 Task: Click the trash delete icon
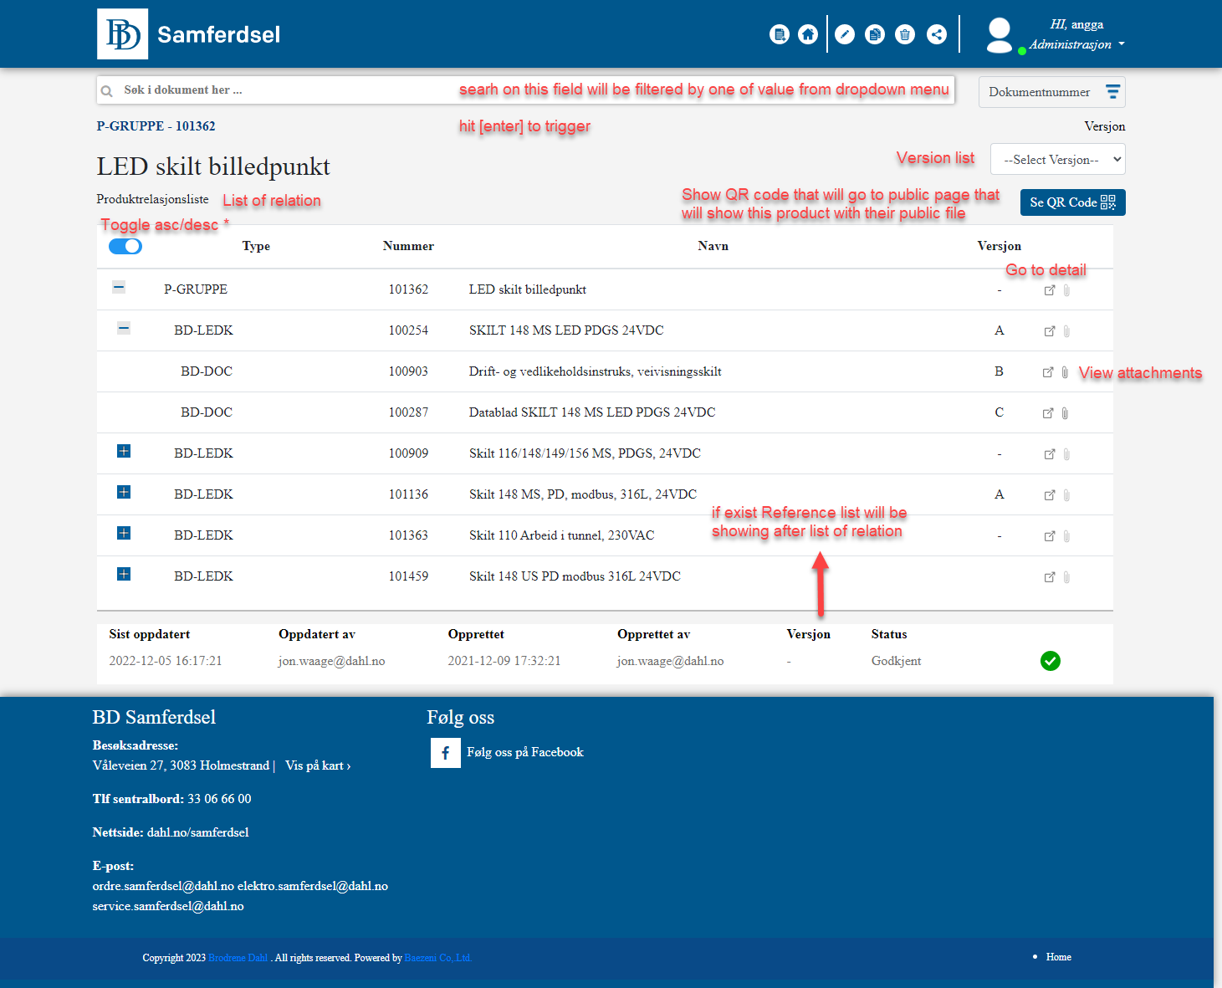pos(904,34)
